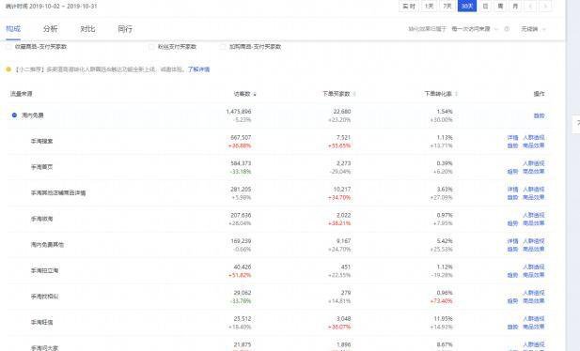Collapse the 淘内免费 row toggle icon
Screen dimensions: 580x351
click(14, 115)
